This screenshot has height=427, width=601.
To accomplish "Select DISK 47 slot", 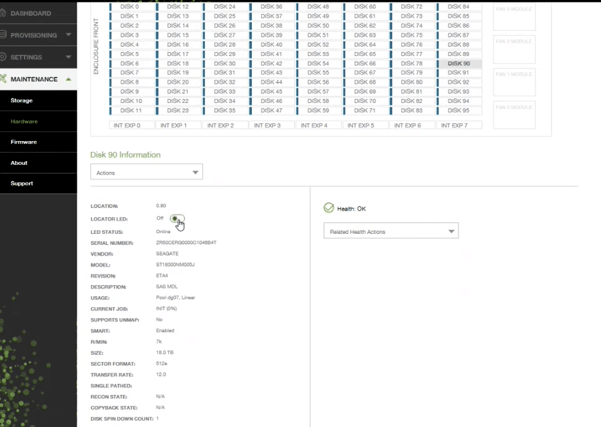I will tap(272, 110).
